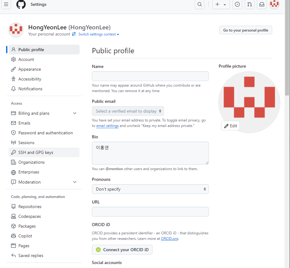Open user avatar menu in header
The height and width of the screenshot is (268, 290).
pos(274,4)
